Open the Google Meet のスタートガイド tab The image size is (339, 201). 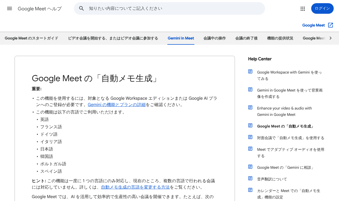pos(32,38)
